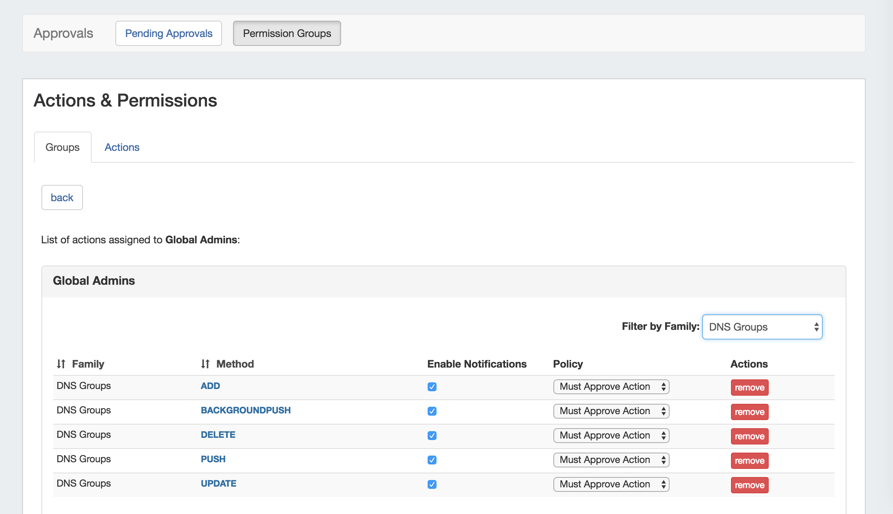Click the Permission Groups button
893x514 pixels.
[287, 33]
